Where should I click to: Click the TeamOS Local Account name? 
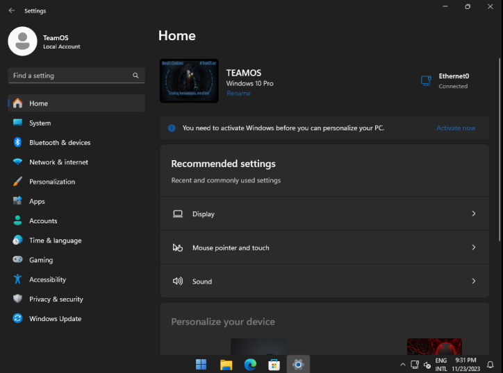(x=62, y=42)
